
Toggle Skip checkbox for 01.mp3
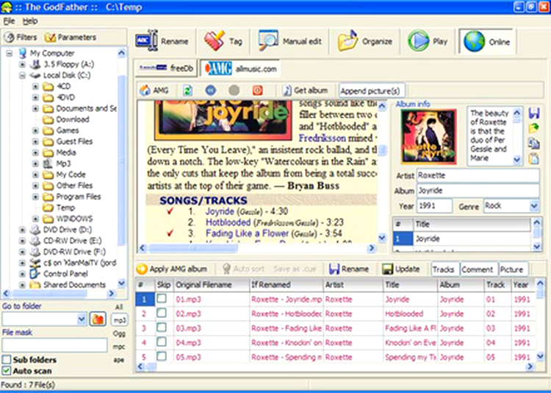(x=162, y=299)
